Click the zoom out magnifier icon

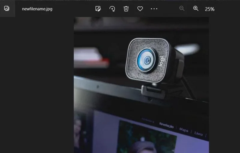point(182,8)
